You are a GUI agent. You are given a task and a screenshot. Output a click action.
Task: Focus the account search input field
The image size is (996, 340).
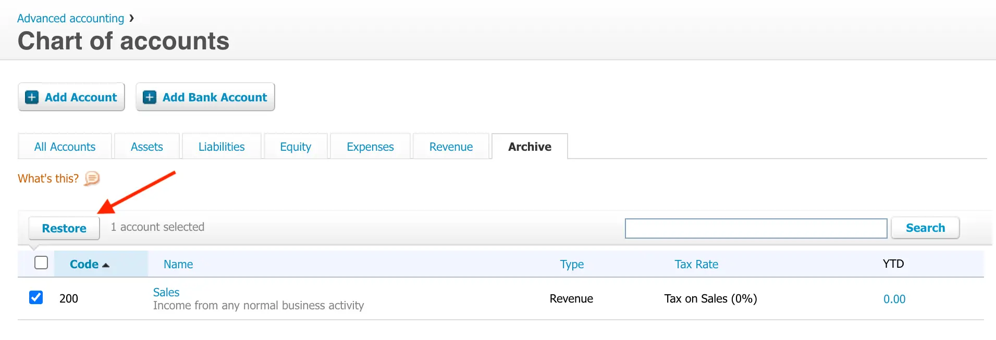tap(756, 228)
